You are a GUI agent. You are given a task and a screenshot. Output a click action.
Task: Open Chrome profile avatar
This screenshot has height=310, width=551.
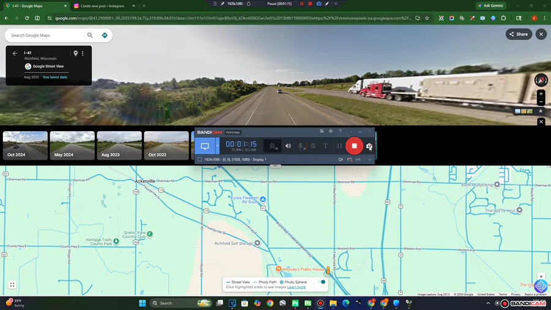tap(534, 18)
